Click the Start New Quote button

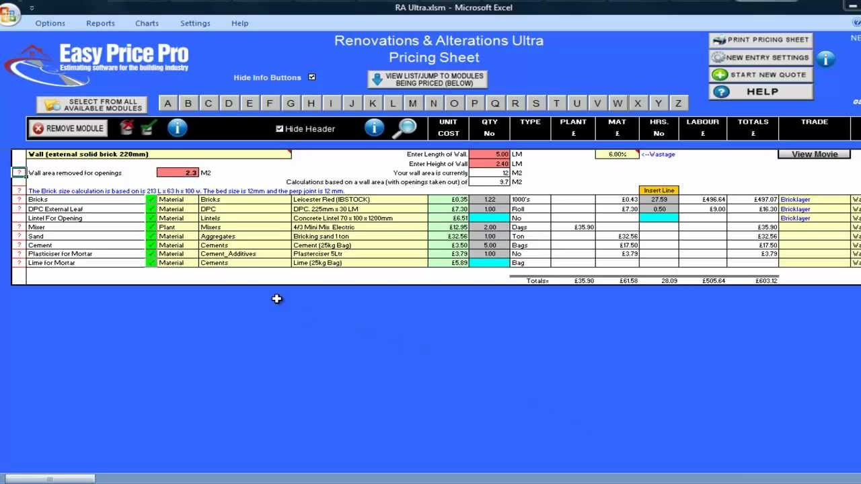point(761,75)
